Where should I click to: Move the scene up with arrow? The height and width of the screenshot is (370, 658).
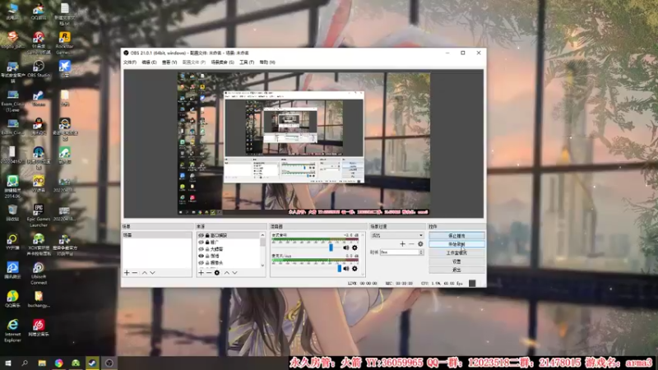click(x=145, y=273)
